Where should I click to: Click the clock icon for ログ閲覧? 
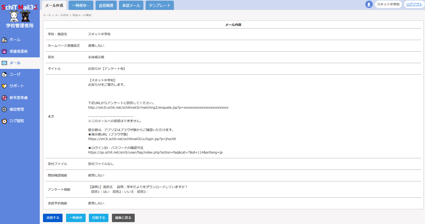tap(4, 121)
